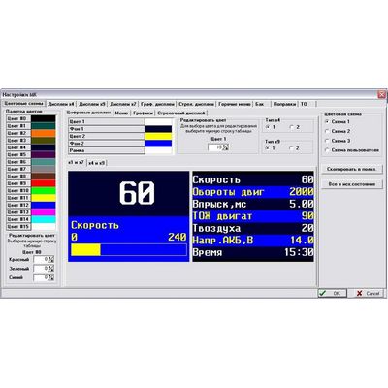
Task: Pick the yellow Цвет 2 swatch in table
Action: tap(158, 136)
